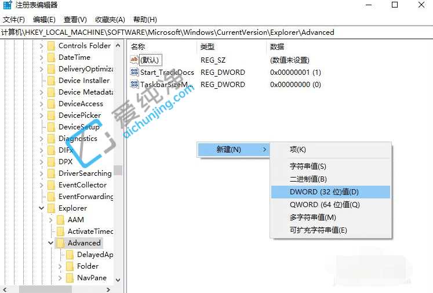Screen dimensions: 433x293
Task: Click the tree horizontal scroll left arrow
Action: pos(5,290)
